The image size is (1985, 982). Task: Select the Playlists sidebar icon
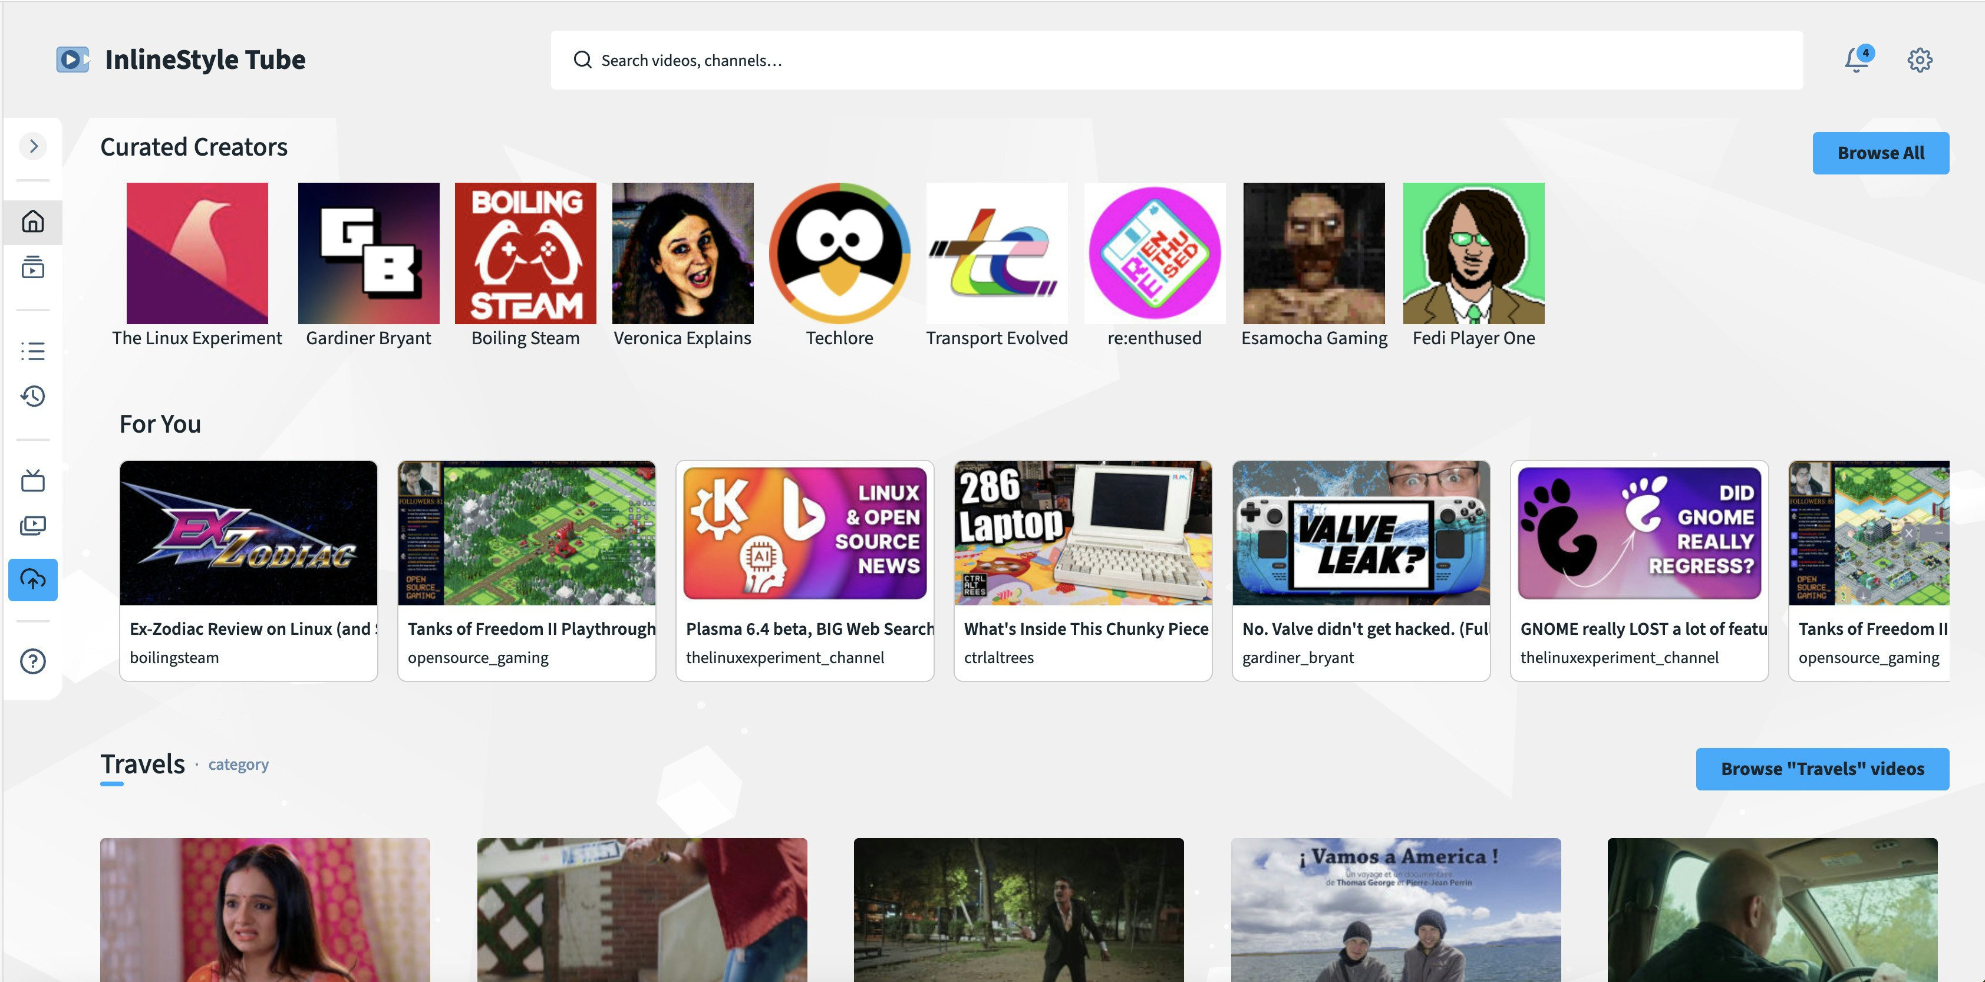[32, 351]
